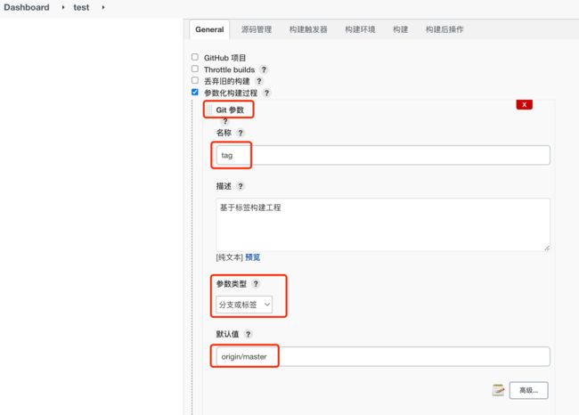
Task: Expand the arrow after test breadcrumb
Action: [x=103, y=7]
